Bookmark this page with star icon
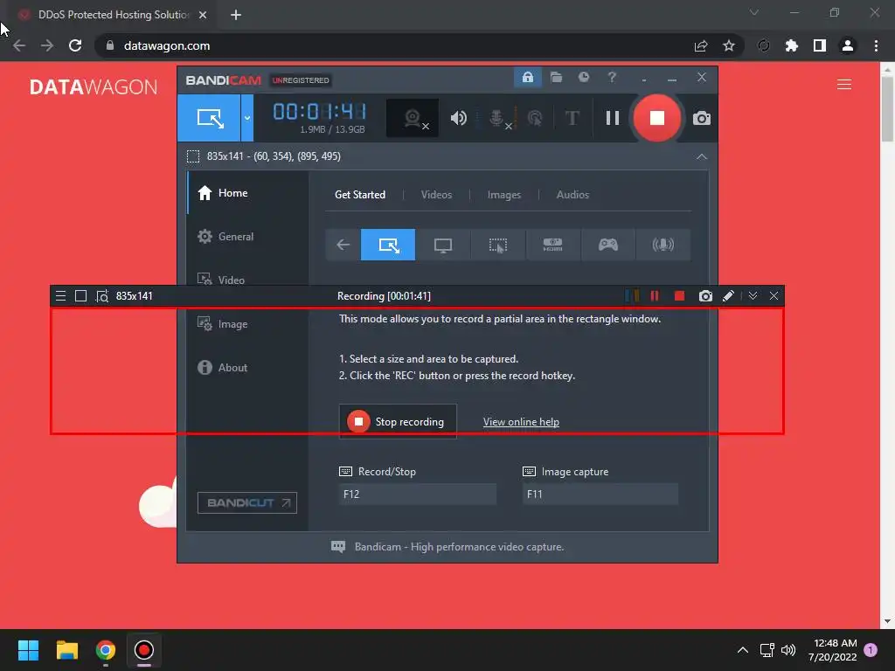The width and height of the screenshot is (895, 671). (x=729, y=45)
